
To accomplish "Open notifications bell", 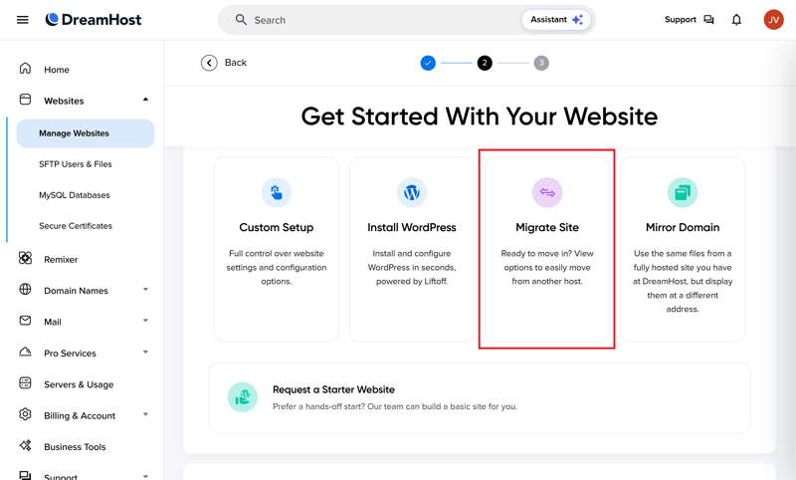I will [736, 20].
